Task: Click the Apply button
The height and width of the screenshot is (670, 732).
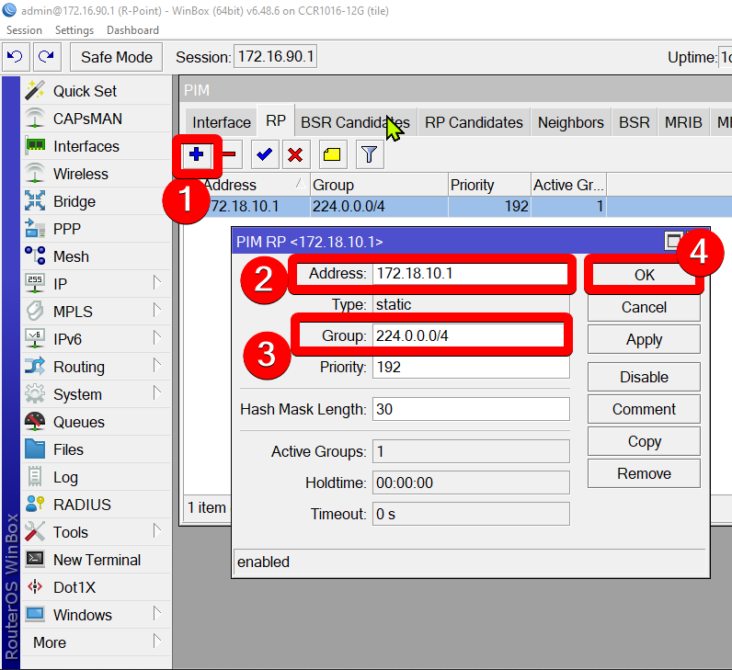Action: pyautogui.click(x=644, y=339)
